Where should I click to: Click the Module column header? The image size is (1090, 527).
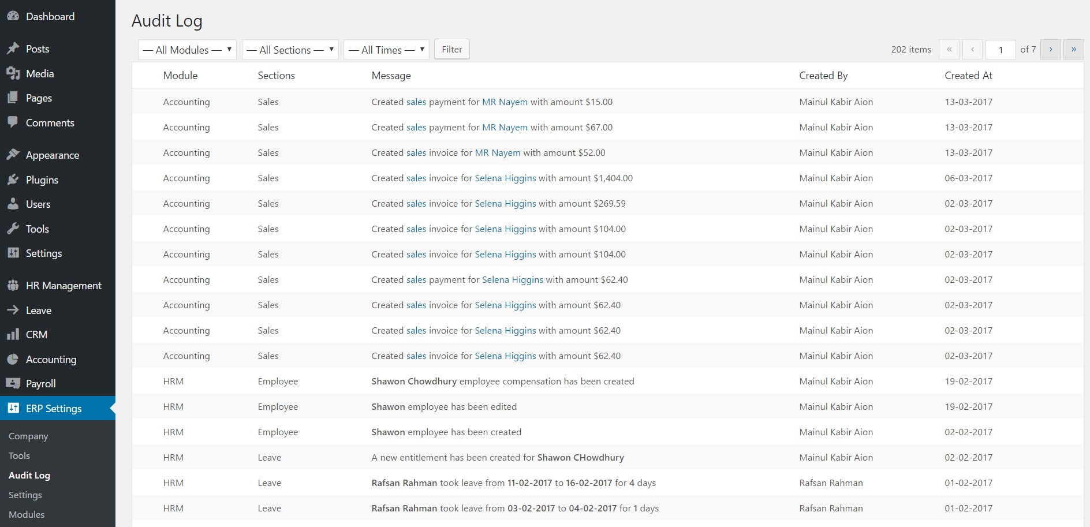180,76
